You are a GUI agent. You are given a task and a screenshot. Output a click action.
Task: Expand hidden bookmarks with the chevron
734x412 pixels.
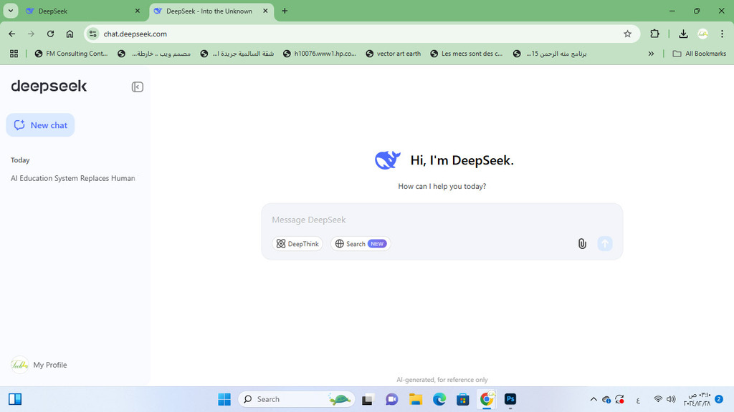(x=651, y=53)
